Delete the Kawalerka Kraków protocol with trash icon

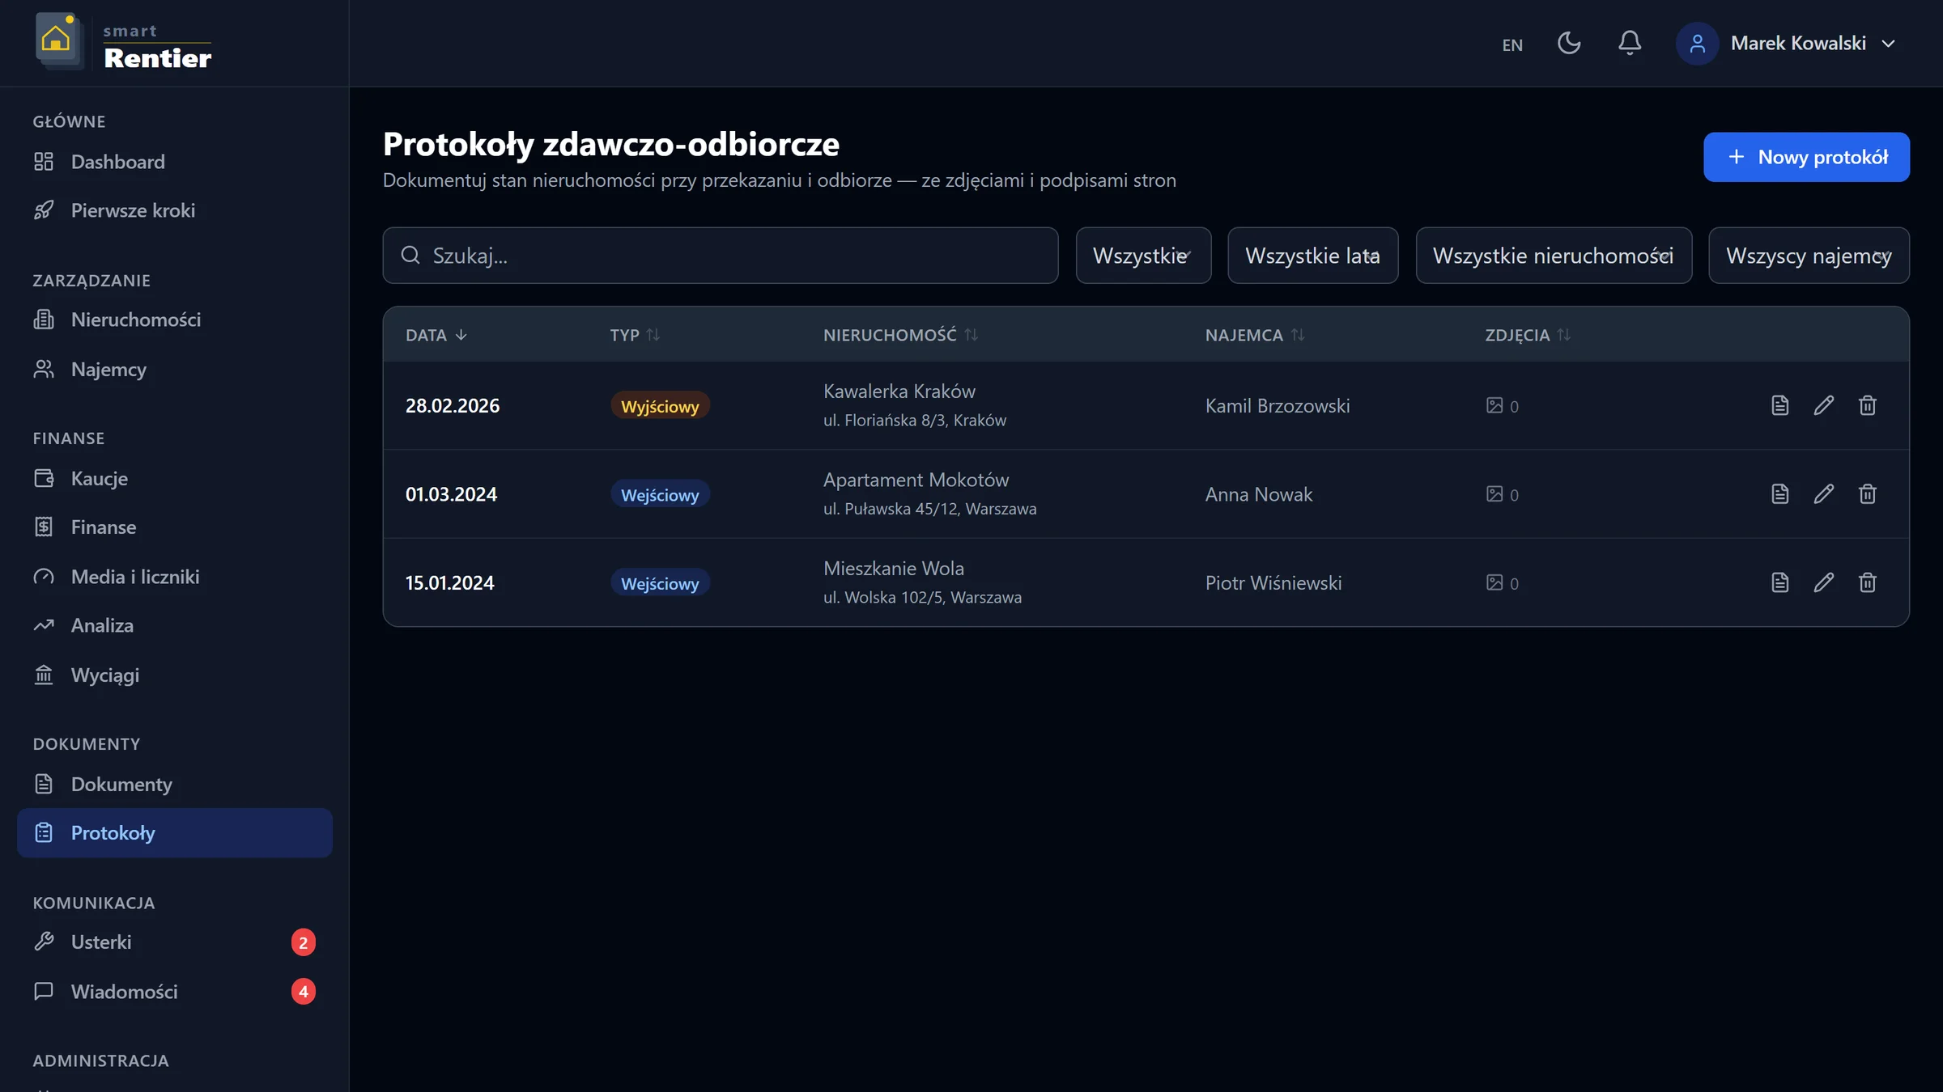click(x=1867, y=405)
